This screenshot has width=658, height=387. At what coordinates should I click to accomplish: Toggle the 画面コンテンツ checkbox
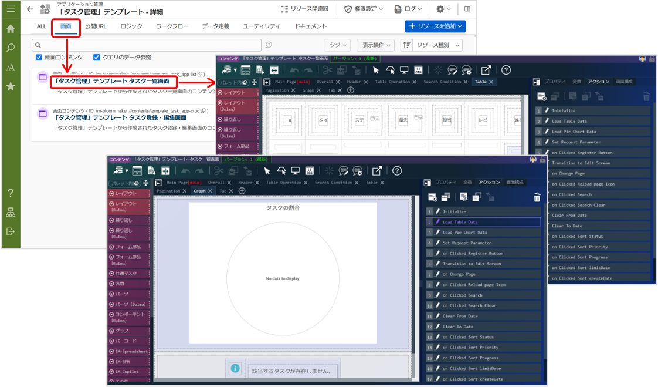click(x=39, y=57)
